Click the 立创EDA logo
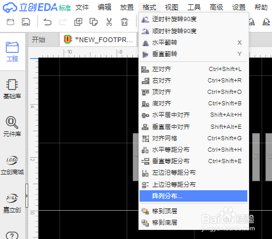Screen dimensions: 272x239 [x=37, y=8]
